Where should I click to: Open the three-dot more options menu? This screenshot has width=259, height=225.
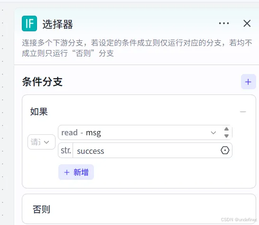224,23
